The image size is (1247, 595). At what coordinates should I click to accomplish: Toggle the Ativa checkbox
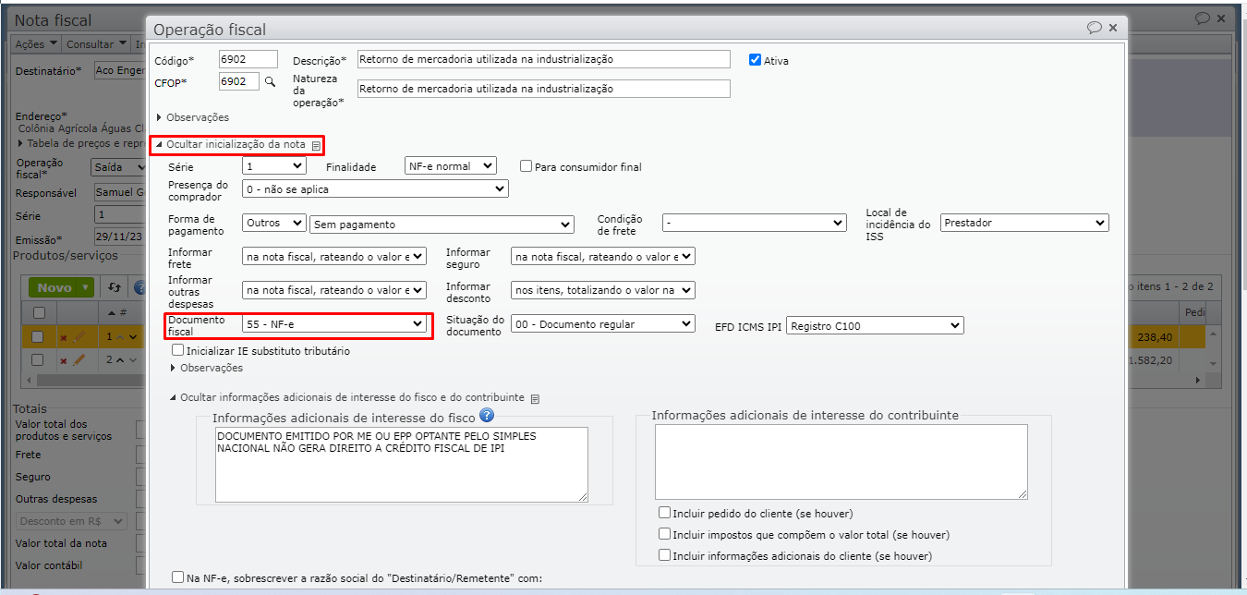pos(755,59)
